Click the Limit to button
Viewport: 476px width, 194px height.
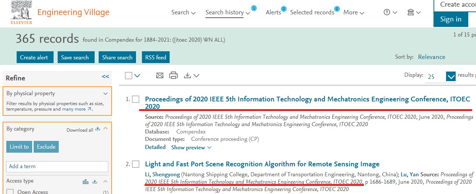point(19,147)
